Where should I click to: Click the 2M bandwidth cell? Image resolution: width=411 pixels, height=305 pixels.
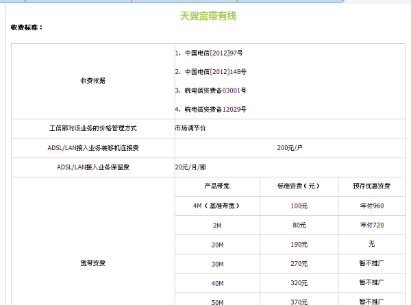point(217,225)
